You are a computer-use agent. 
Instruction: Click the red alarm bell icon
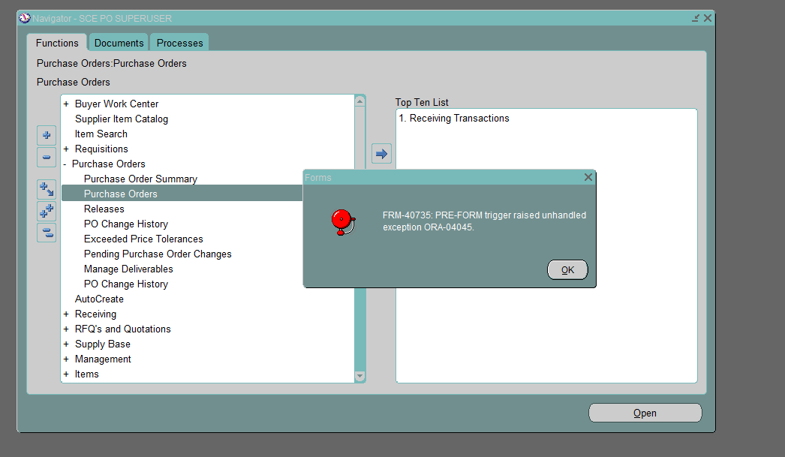point(341,221)
